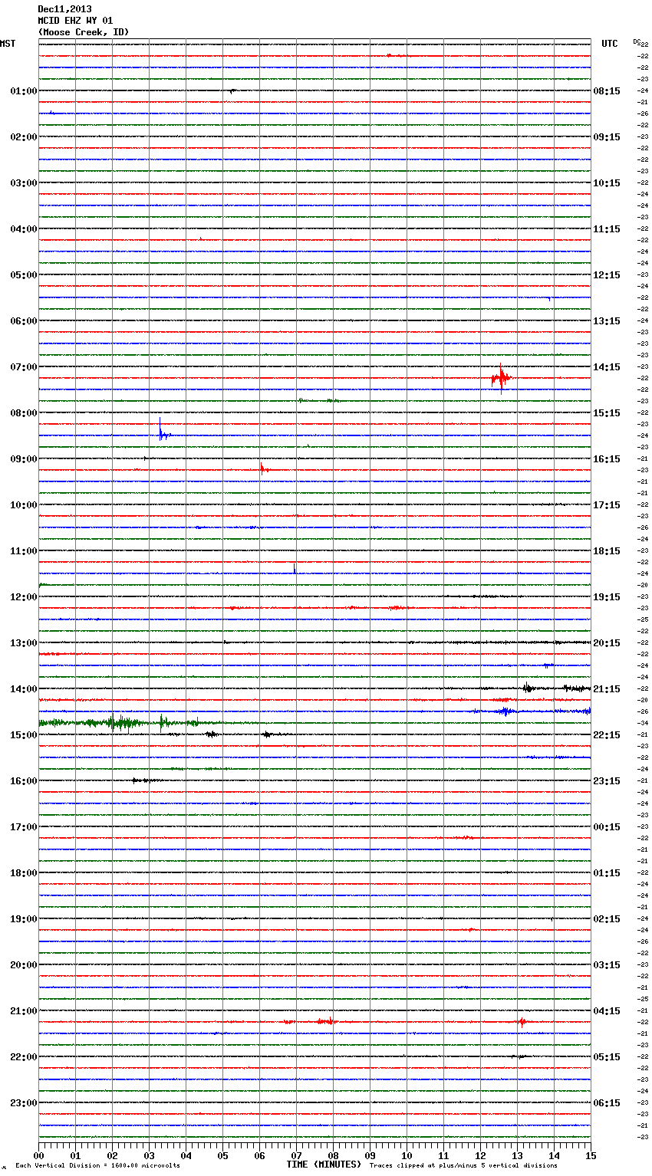Screen dimensions: 652x1176
Task: Select the 02:00 MST row label
Action: [23, 137]
